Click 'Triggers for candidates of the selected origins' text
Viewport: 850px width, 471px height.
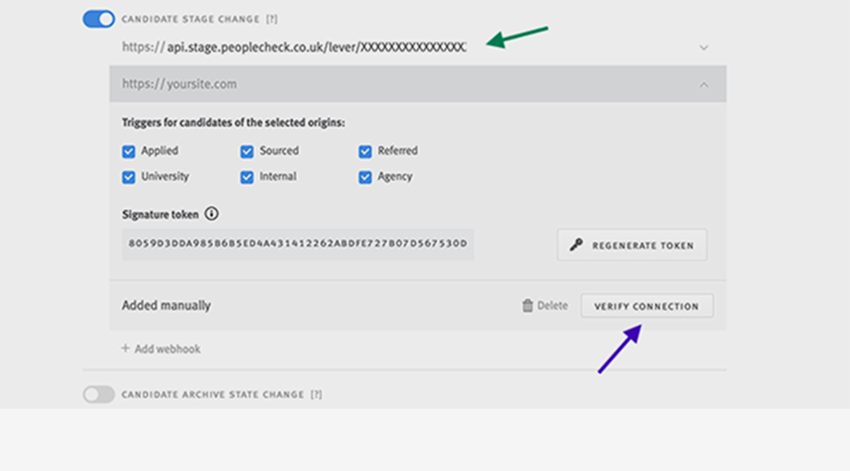[233, 122]
